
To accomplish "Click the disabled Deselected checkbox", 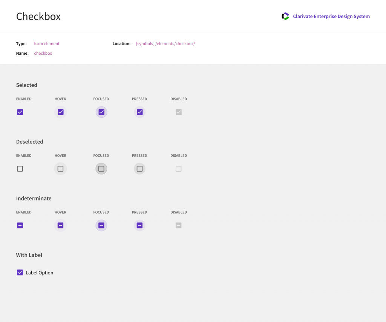I will point(179,169).
